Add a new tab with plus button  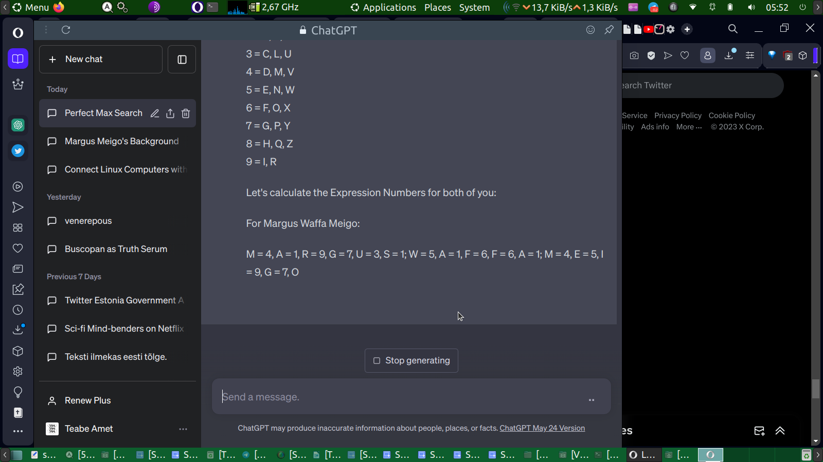[687, 29]
